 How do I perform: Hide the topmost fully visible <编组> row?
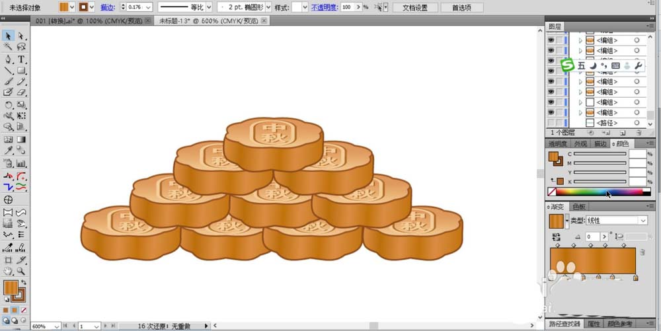coord(551,40)
